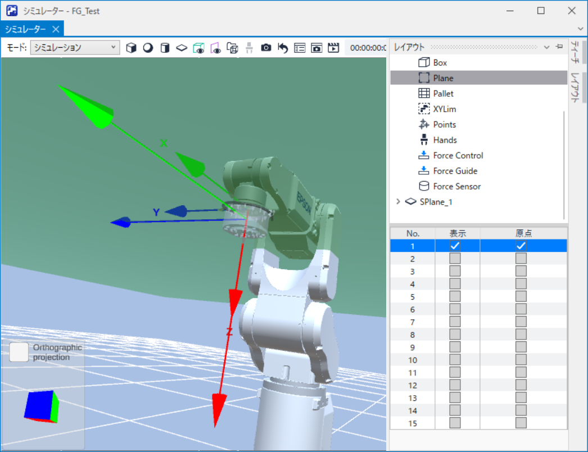This screenshot has height=452, width=588.
Task: Select Force Guide in layout tree
Action: click(455, 171)
